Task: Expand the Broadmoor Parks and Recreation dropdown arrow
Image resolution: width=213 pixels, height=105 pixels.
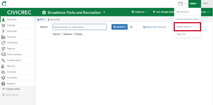Action: point(104,12)
